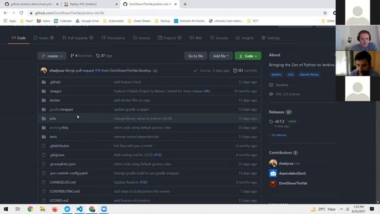Viewport: 380px width, 214px height.
Task: Open File Explorer from taskbar
Action: click(x=43, y=209)
